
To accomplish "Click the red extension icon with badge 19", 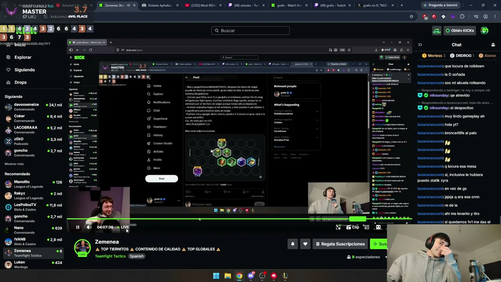I will pos(425,16).
